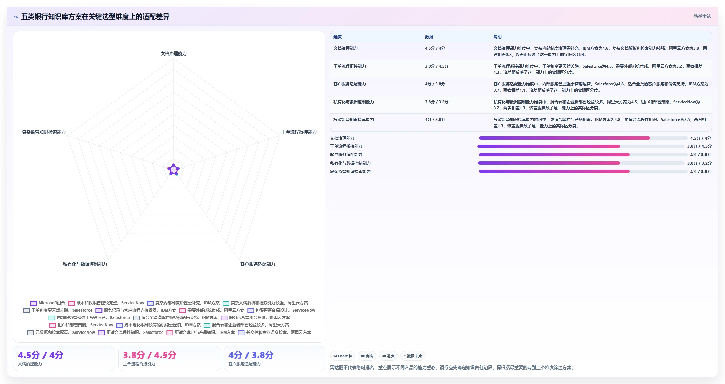Toggle legend 长文档和专业语义检索。阿里云方案
The height and width of the screenshot is (384, 725).
274,333
